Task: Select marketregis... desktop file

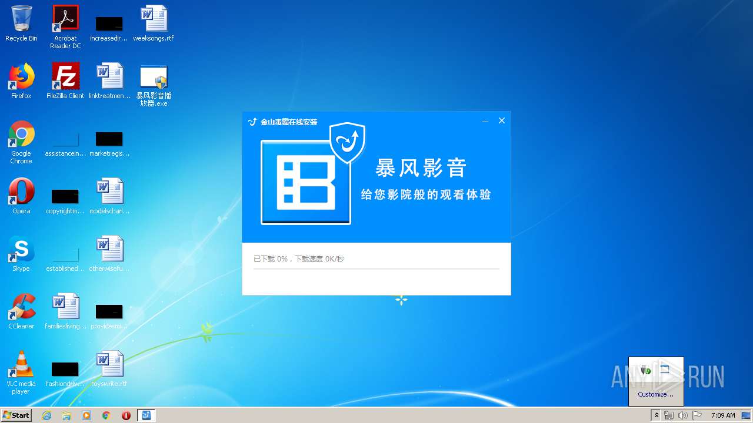Action: pyautogui.click(x=109, y=144)
